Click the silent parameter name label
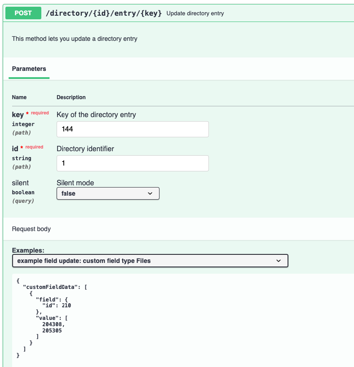Screen dimensions: 354x367 [20, 183]
